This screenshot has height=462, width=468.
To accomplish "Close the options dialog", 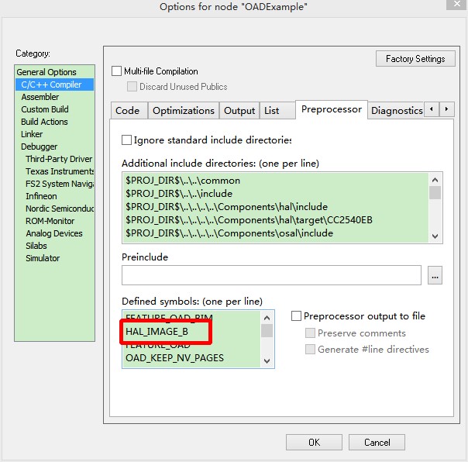I will 456,4.
